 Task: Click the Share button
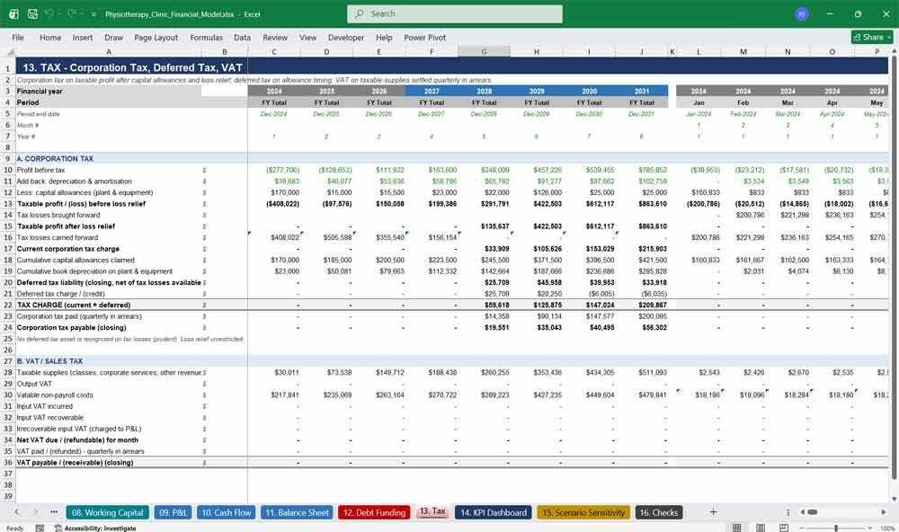point(872,37)
